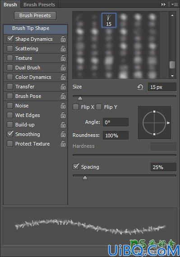The image size is (180, 257).
Task: Uncheck the Spacing checkbox
Action: (76, 167)
